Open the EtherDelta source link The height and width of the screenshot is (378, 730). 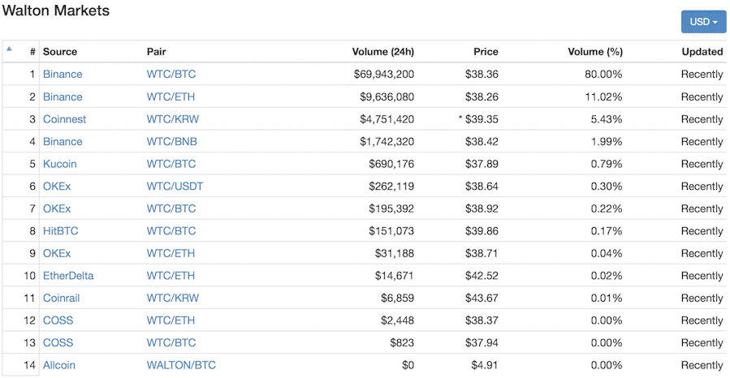(x=68, y=276)
